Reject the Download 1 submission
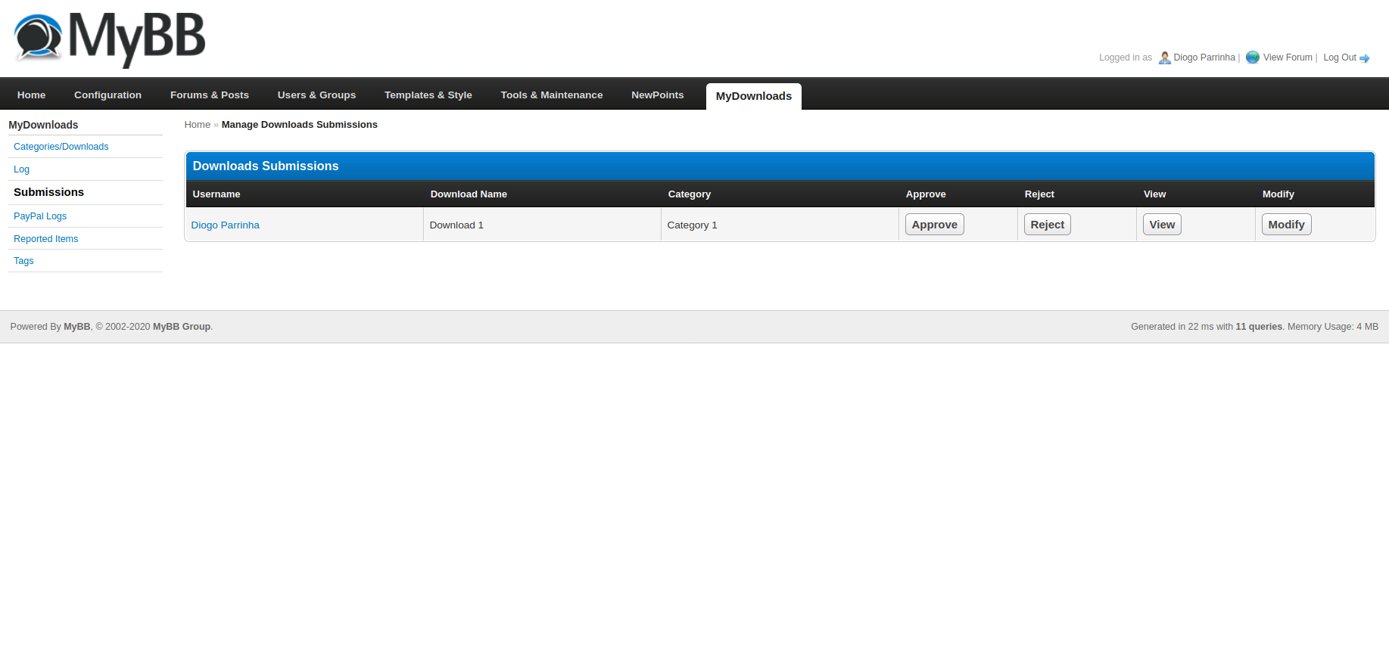 pyautogui.click(x=1048, y=225)
